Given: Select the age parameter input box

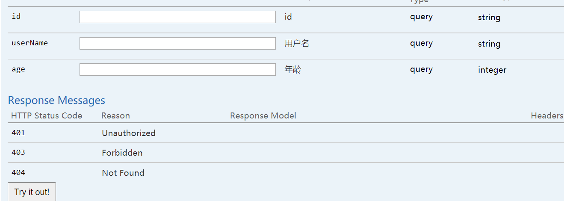Looking at the screenshot, I should click(x=177, y=70).
